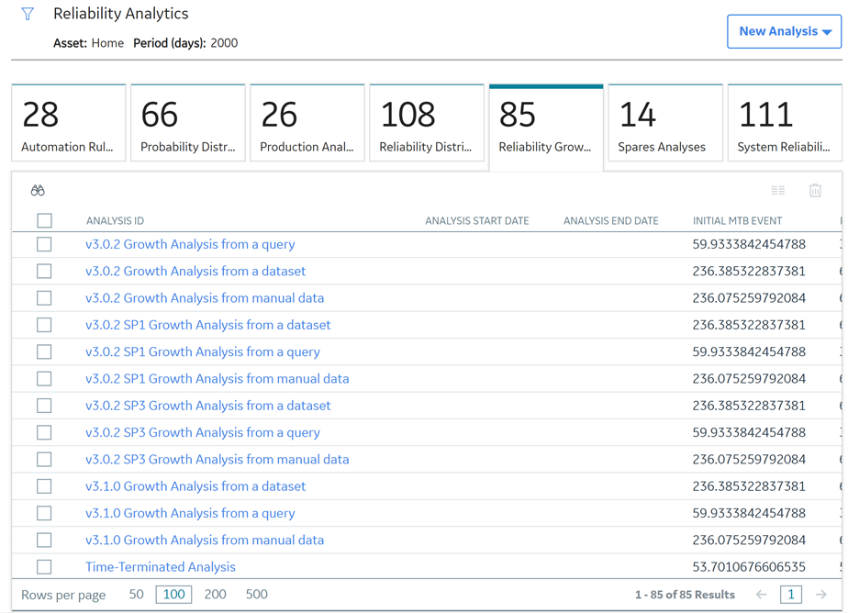This screenshot has width=848, height=613.
Task: Click page number 1 field
Action: point(791,595)
